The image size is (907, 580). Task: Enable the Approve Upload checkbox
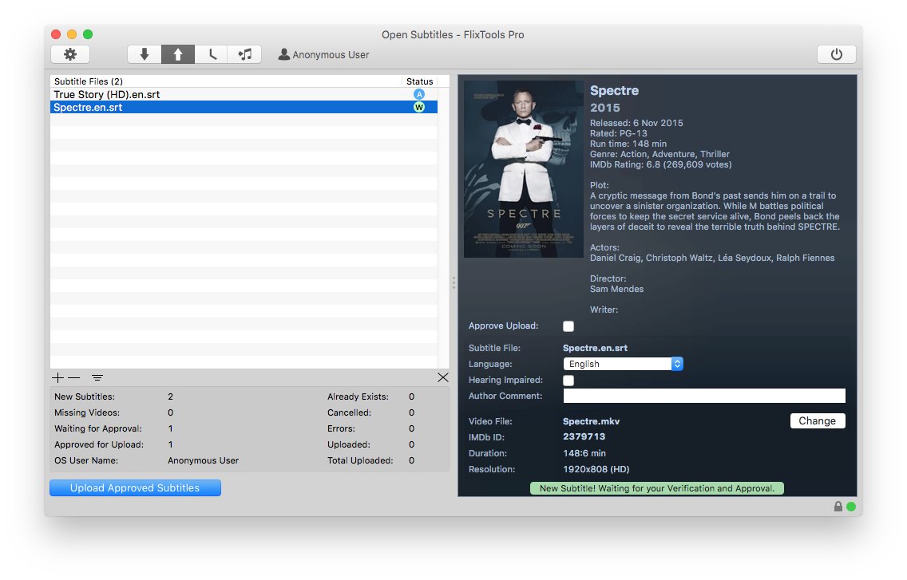[x=568, y=326]
